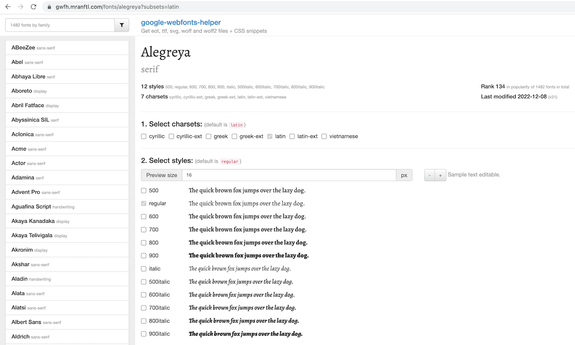Increase preview size with plus button
The image size is (575, 345).
(x=440, y=175)
